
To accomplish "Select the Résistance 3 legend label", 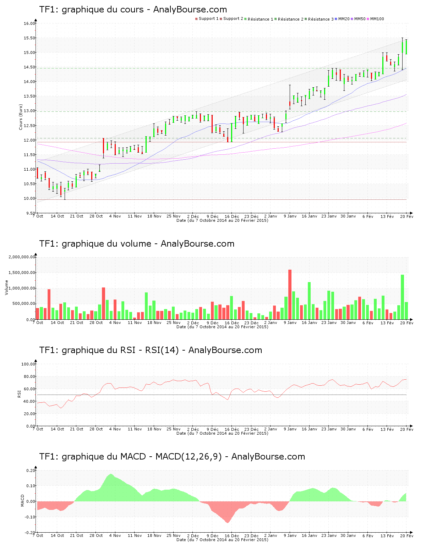I will click(x=321, y=19).
